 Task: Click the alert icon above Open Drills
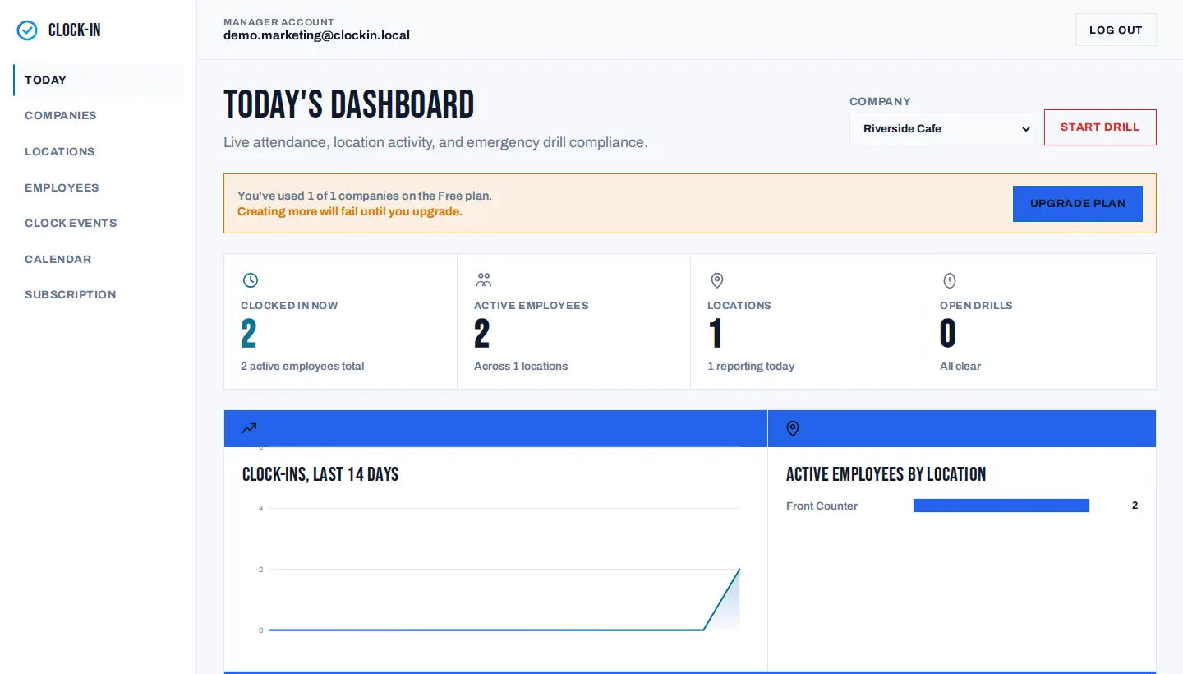(950, 280)
